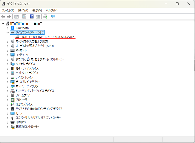Open the ファイル(F) menu
This screenshot has width=195, height=143.
pos(8,10)
